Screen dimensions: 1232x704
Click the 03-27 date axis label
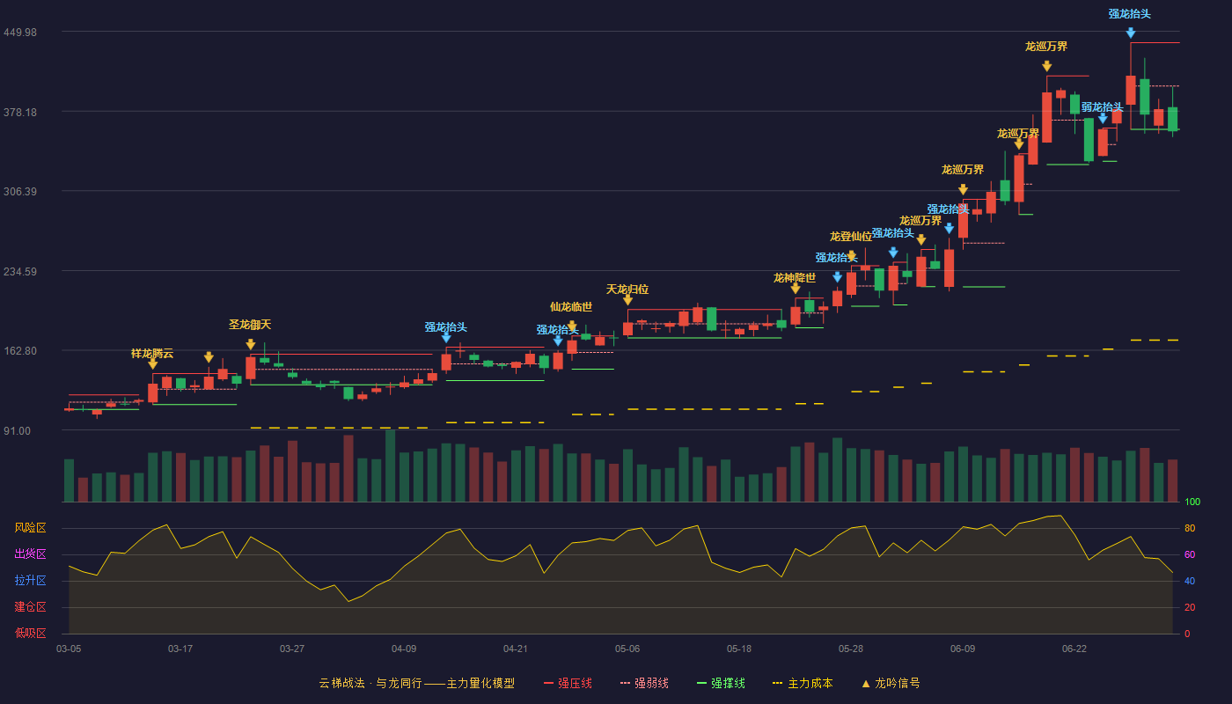tap(292, 649)
